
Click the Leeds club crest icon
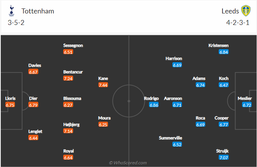[x=246, y=11]
